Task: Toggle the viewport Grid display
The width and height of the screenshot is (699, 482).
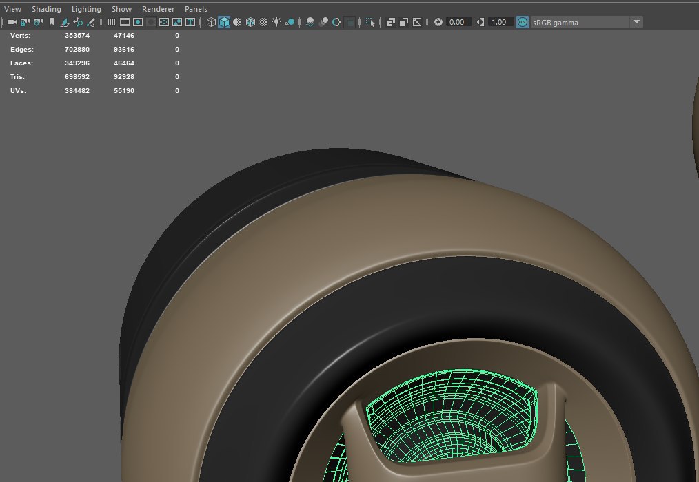Action: click(x=112, y=22)
